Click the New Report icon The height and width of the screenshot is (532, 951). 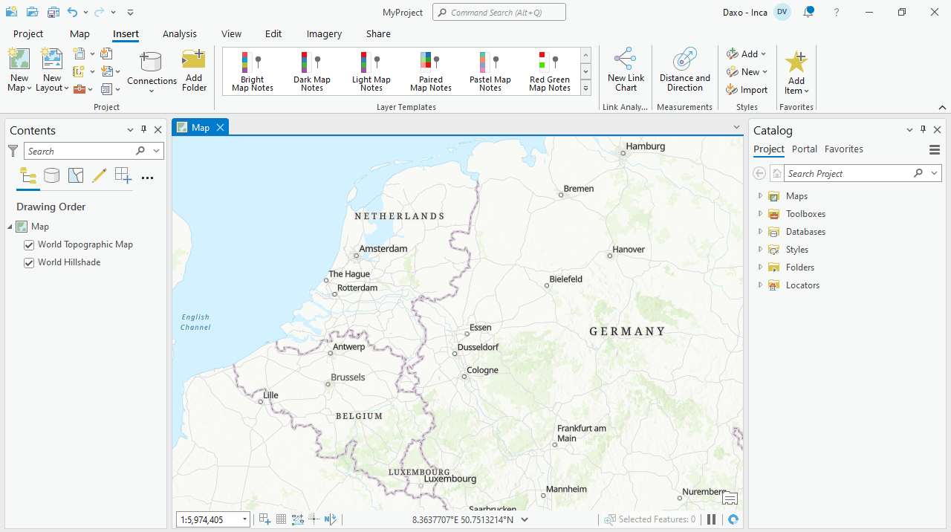(79, 53)
